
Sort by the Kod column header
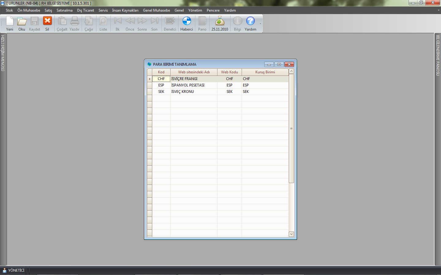161,72
